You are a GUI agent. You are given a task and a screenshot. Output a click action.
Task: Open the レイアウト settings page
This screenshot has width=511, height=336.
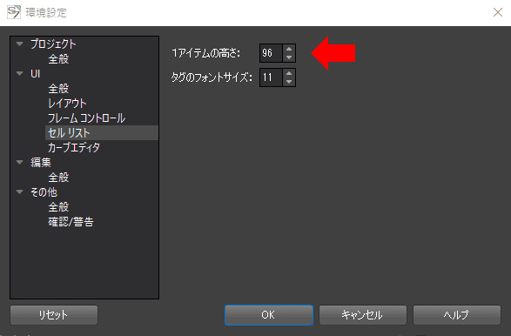[67, 104]
